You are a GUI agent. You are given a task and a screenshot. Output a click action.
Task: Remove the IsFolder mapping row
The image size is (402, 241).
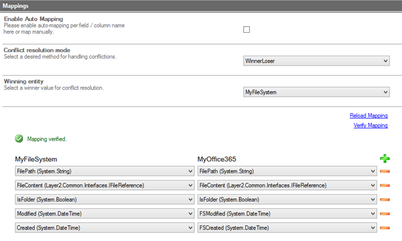pyautogui.click(x=385, y=199)
